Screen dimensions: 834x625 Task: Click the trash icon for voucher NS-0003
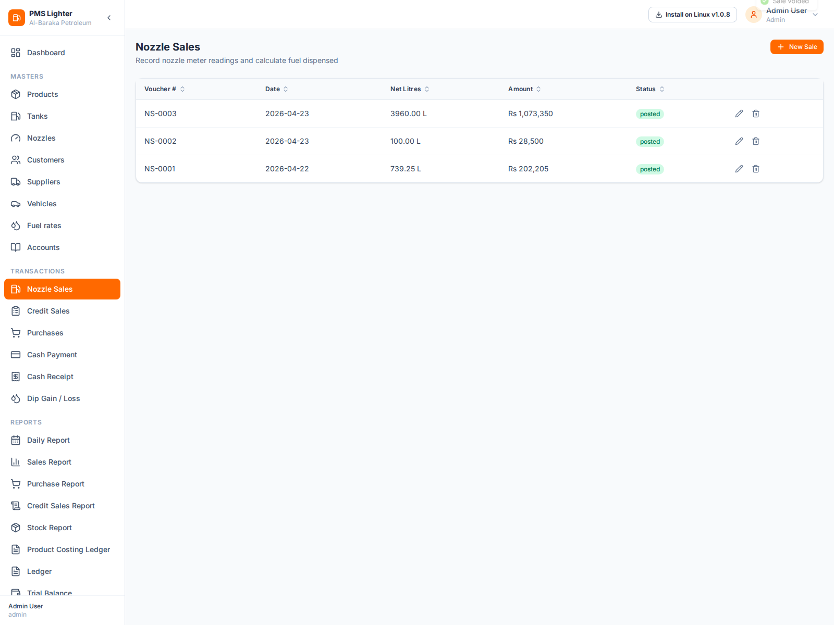pos(755,114)
